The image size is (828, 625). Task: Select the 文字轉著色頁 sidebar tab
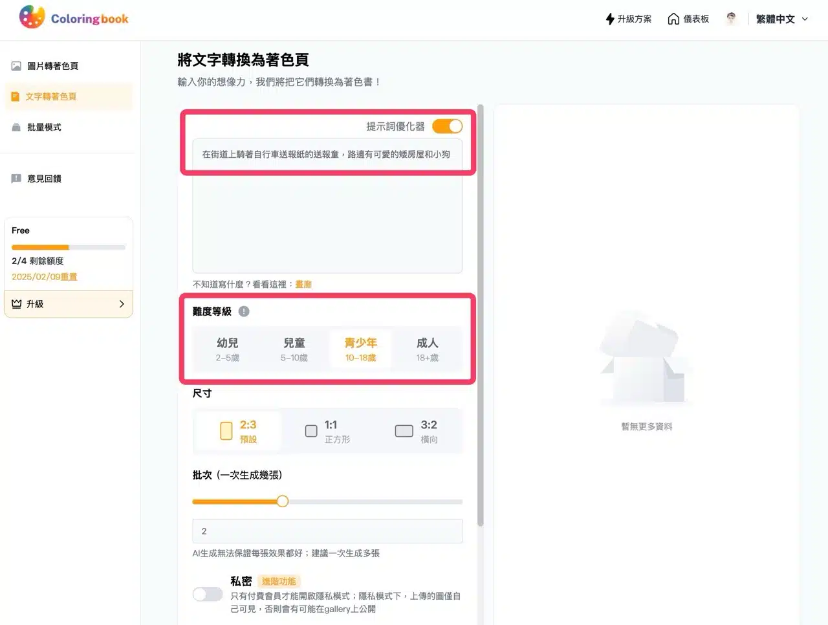pyautogui.click(x=51, y=96)
